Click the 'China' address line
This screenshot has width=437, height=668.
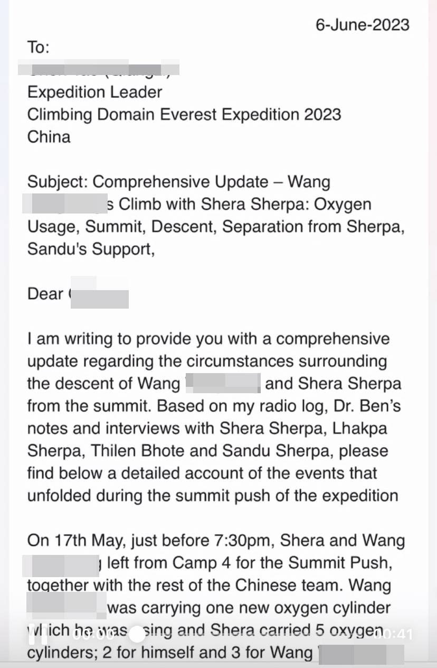click(49, 137)
